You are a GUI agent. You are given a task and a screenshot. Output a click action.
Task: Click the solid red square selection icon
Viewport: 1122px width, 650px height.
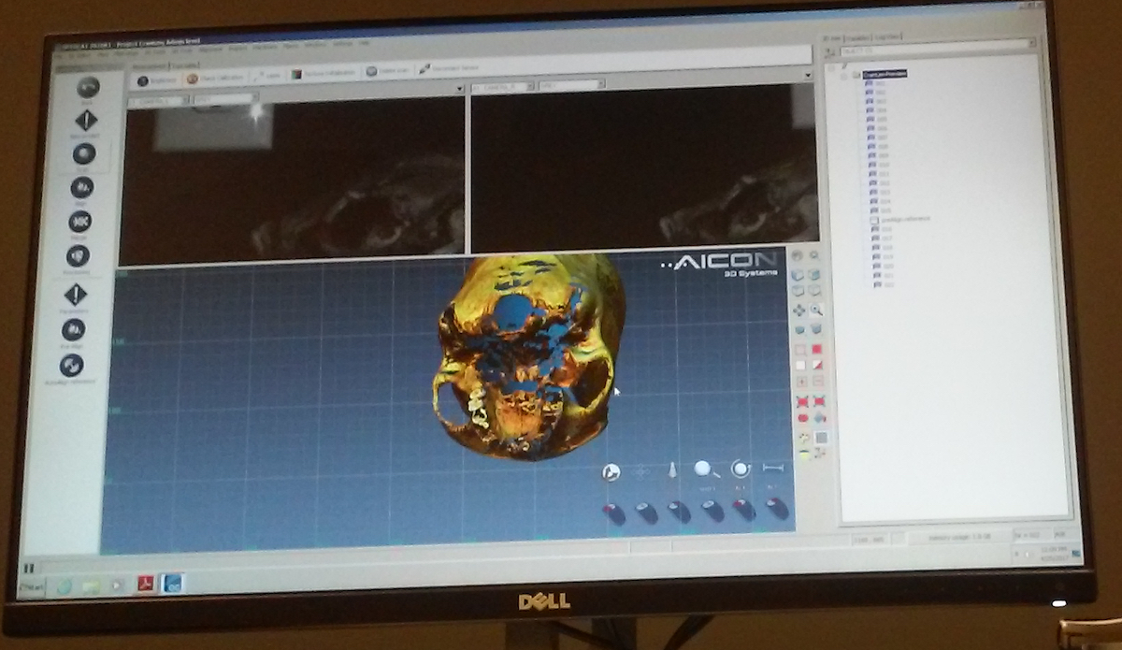tap(816, 349)
